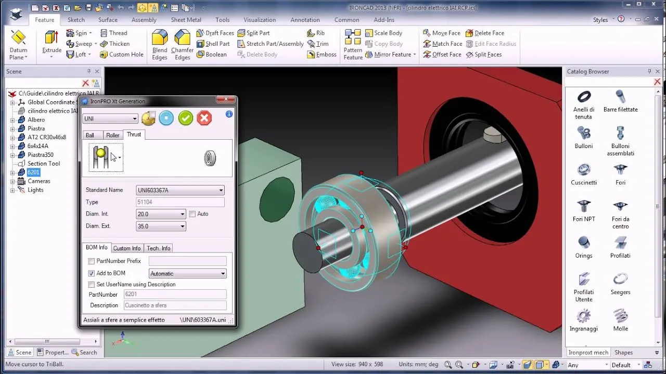Viewport: 666px width, 374px height.
Task: Open Seegers catalog item
Action: click(620, 283)
